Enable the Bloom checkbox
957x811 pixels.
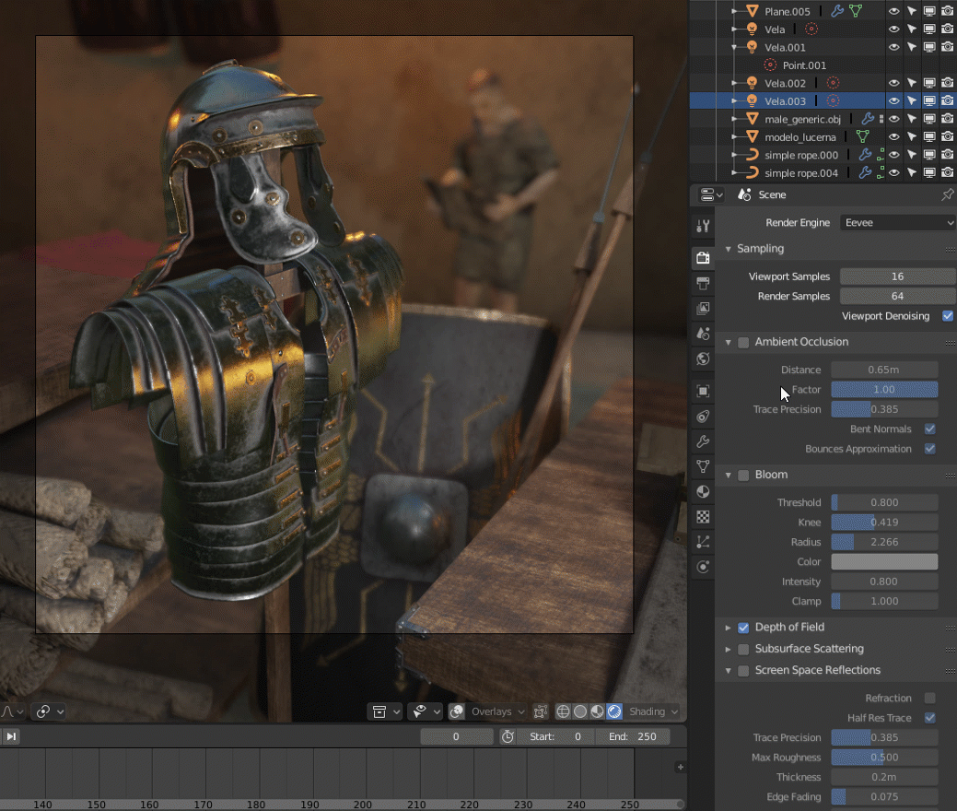(x=743, y=475)
